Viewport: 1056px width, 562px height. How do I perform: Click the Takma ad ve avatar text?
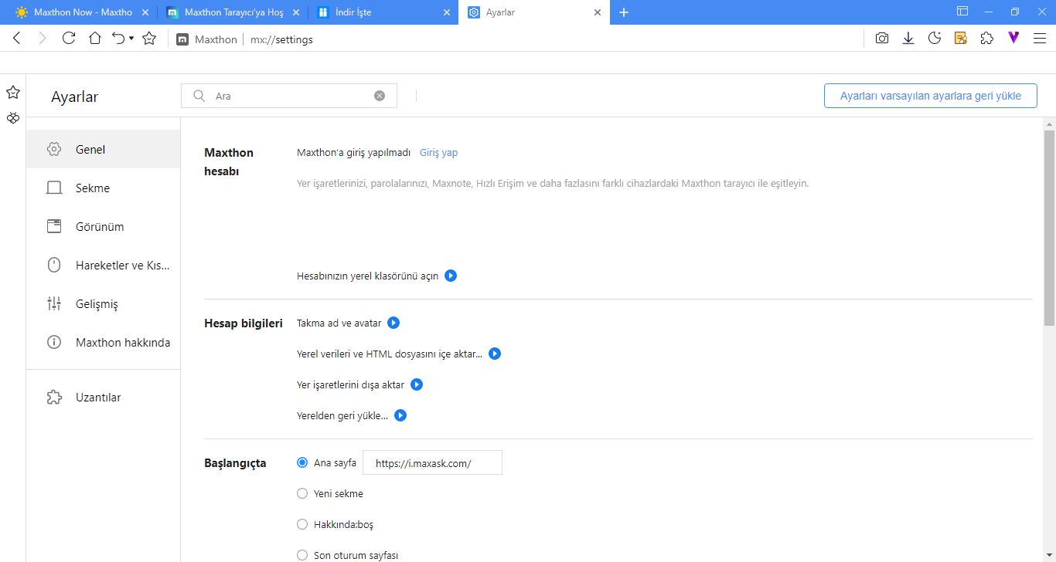point(339,323)
